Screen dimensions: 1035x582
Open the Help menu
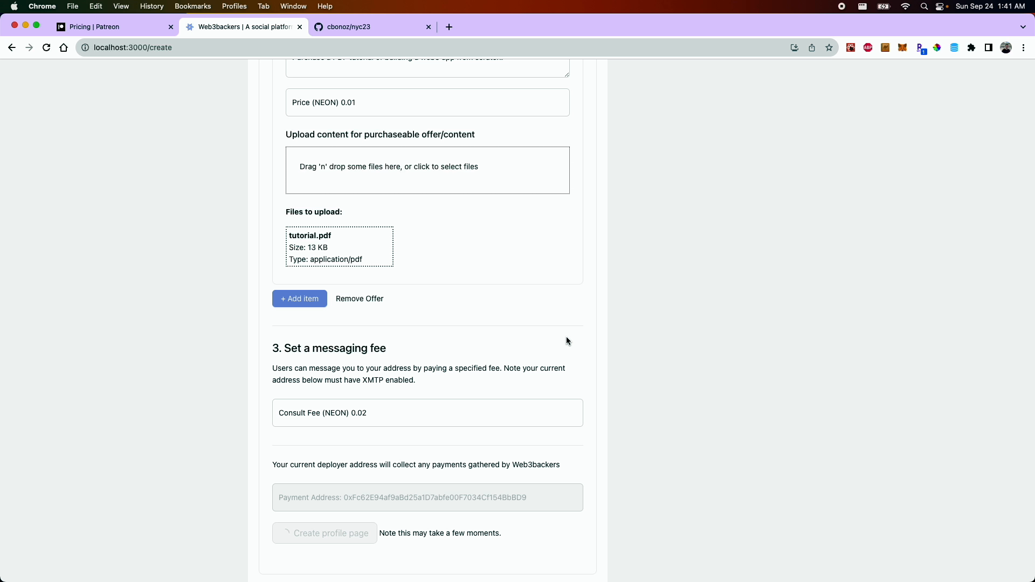(x=325, y=6)
